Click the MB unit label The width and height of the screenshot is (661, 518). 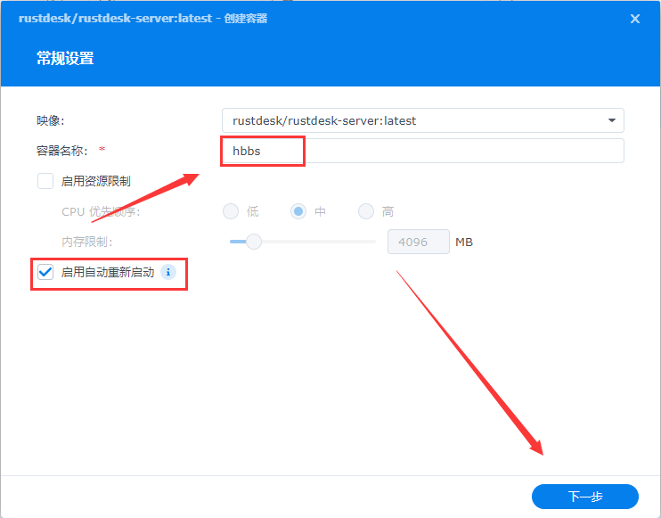point(464,243)
